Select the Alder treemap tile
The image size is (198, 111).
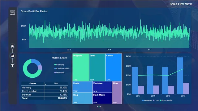(x=117, y=92)
